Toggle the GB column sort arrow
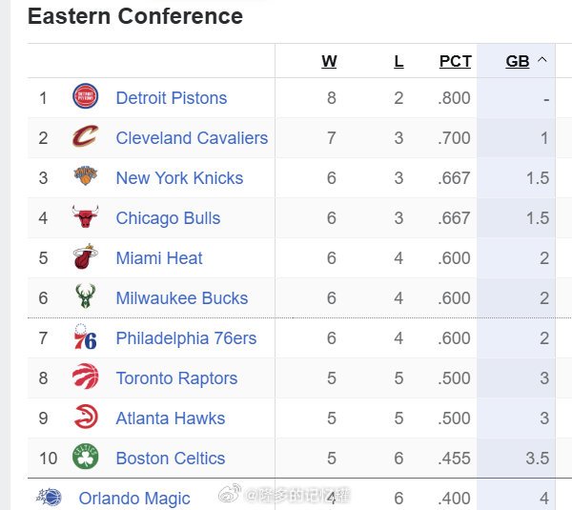 point(542,60)
